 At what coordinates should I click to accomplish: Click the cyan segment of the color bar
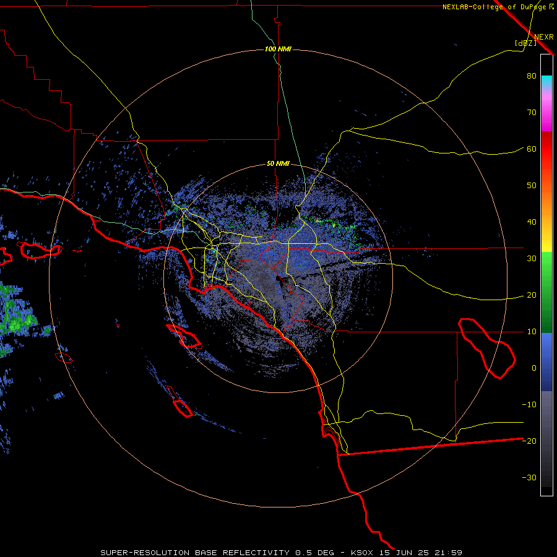546,82
